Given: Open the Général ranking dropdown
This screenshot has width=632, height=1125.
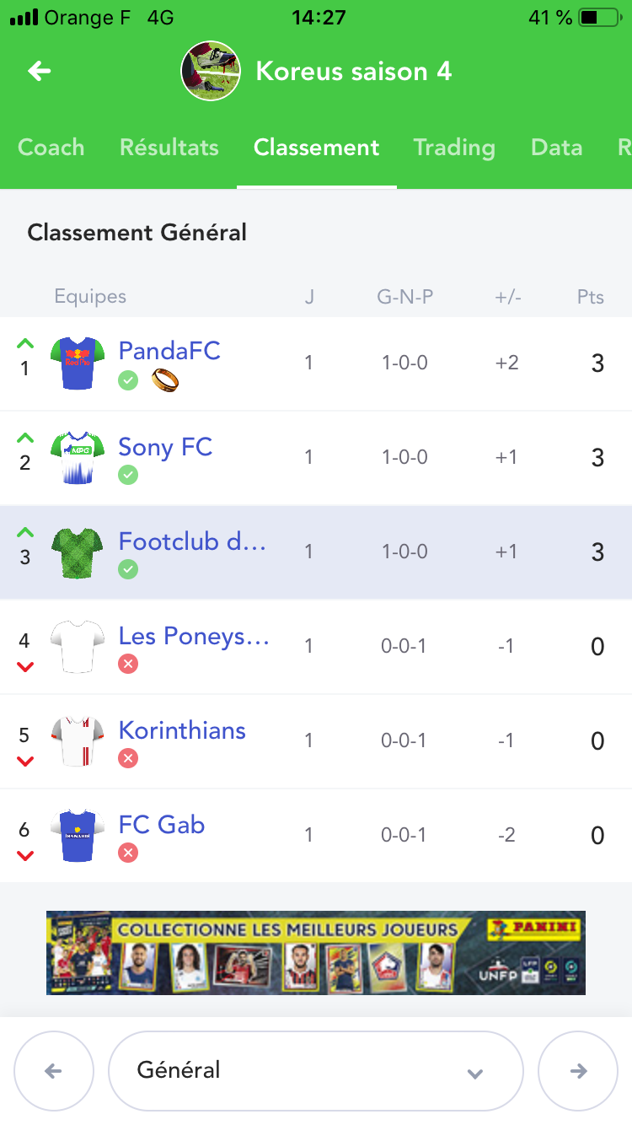Looking at the screenshot, I should (x=315, y=1071).
